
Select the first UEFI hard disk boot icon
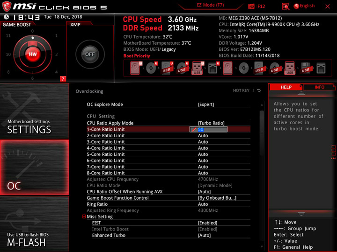click(x=136, y=68)
